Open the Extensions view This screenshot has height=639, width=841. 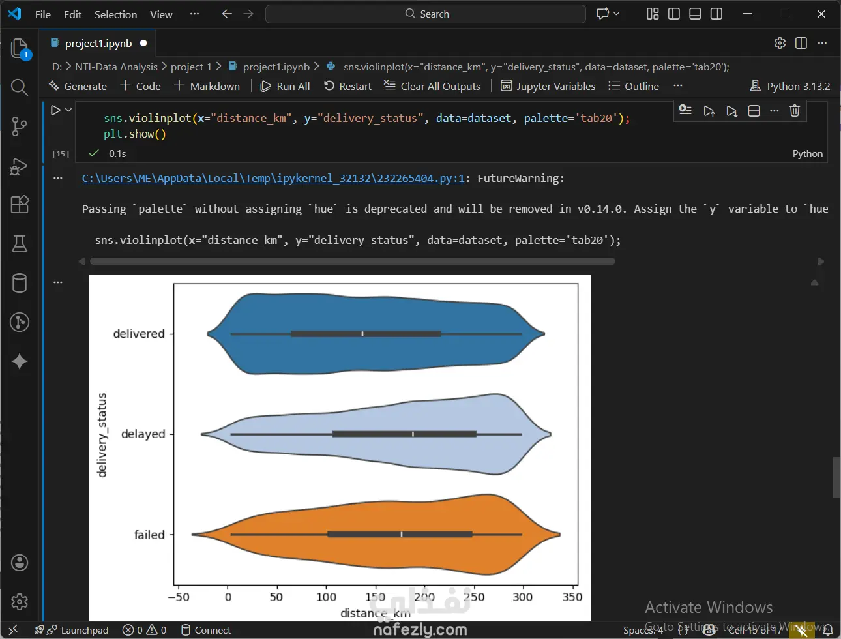[x=20, y=205]
